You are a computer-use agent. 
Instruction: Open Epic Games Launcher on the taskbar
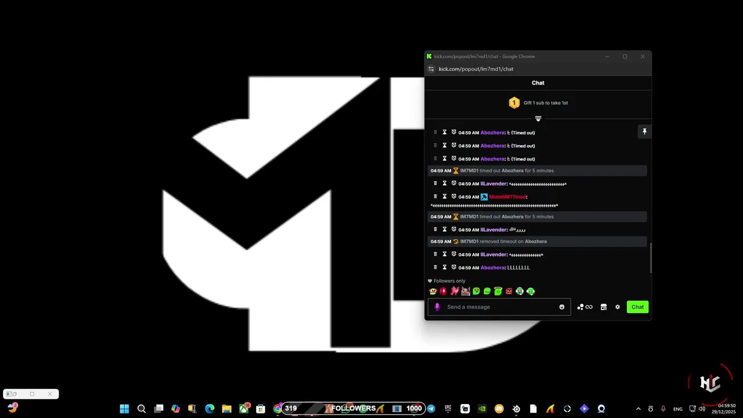(448, 409)
